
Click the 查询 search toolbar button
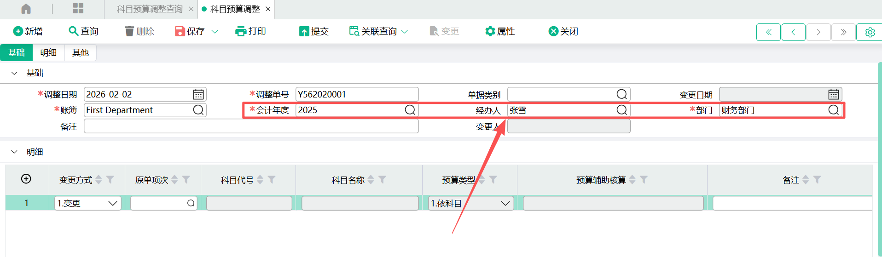pyautogui.click(x=83, y=31)
